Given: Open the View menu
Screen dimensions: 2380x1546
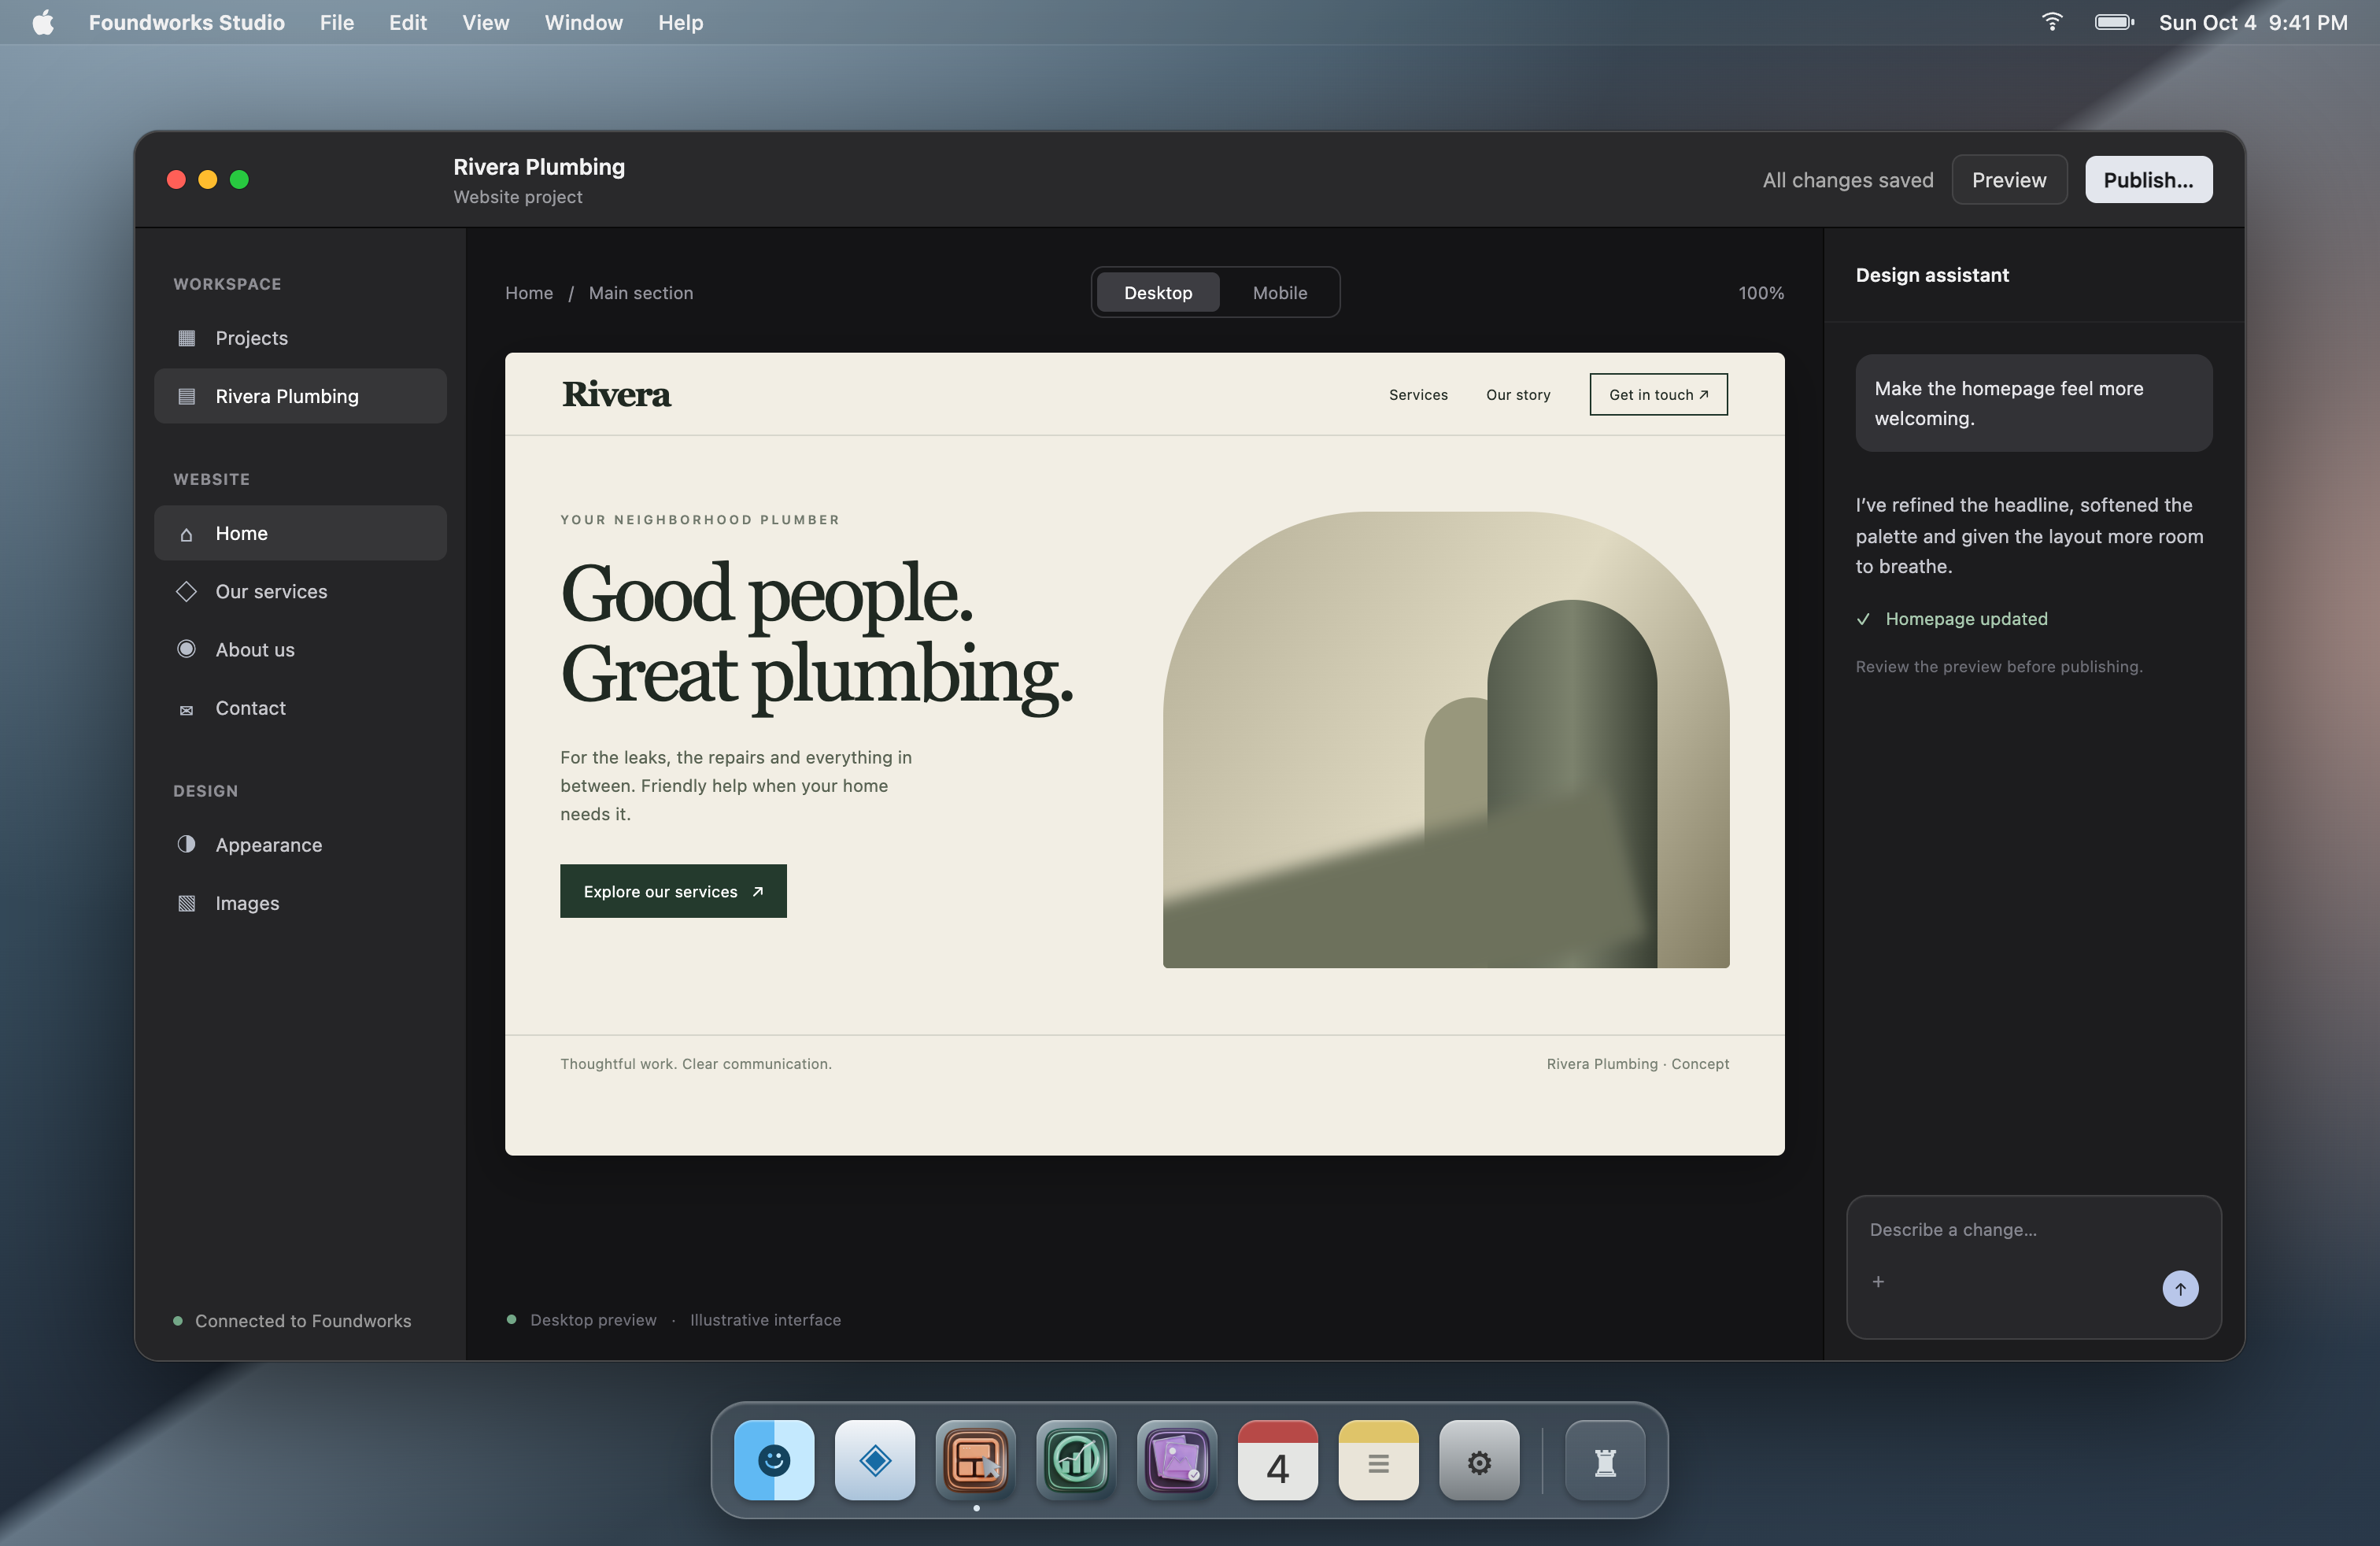Looking at the screenshot, I should 485,22.
